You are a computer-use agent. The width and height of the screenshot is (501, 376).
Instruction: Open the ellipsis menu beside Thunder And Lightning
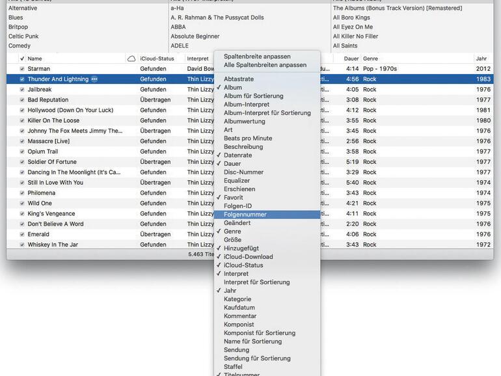(x=94, y=79)
